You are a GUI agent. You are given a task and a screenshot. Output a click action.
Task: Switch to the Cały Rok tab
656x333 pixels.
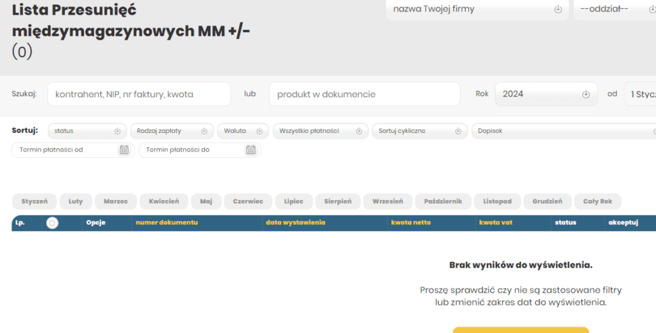coord(597,201)
